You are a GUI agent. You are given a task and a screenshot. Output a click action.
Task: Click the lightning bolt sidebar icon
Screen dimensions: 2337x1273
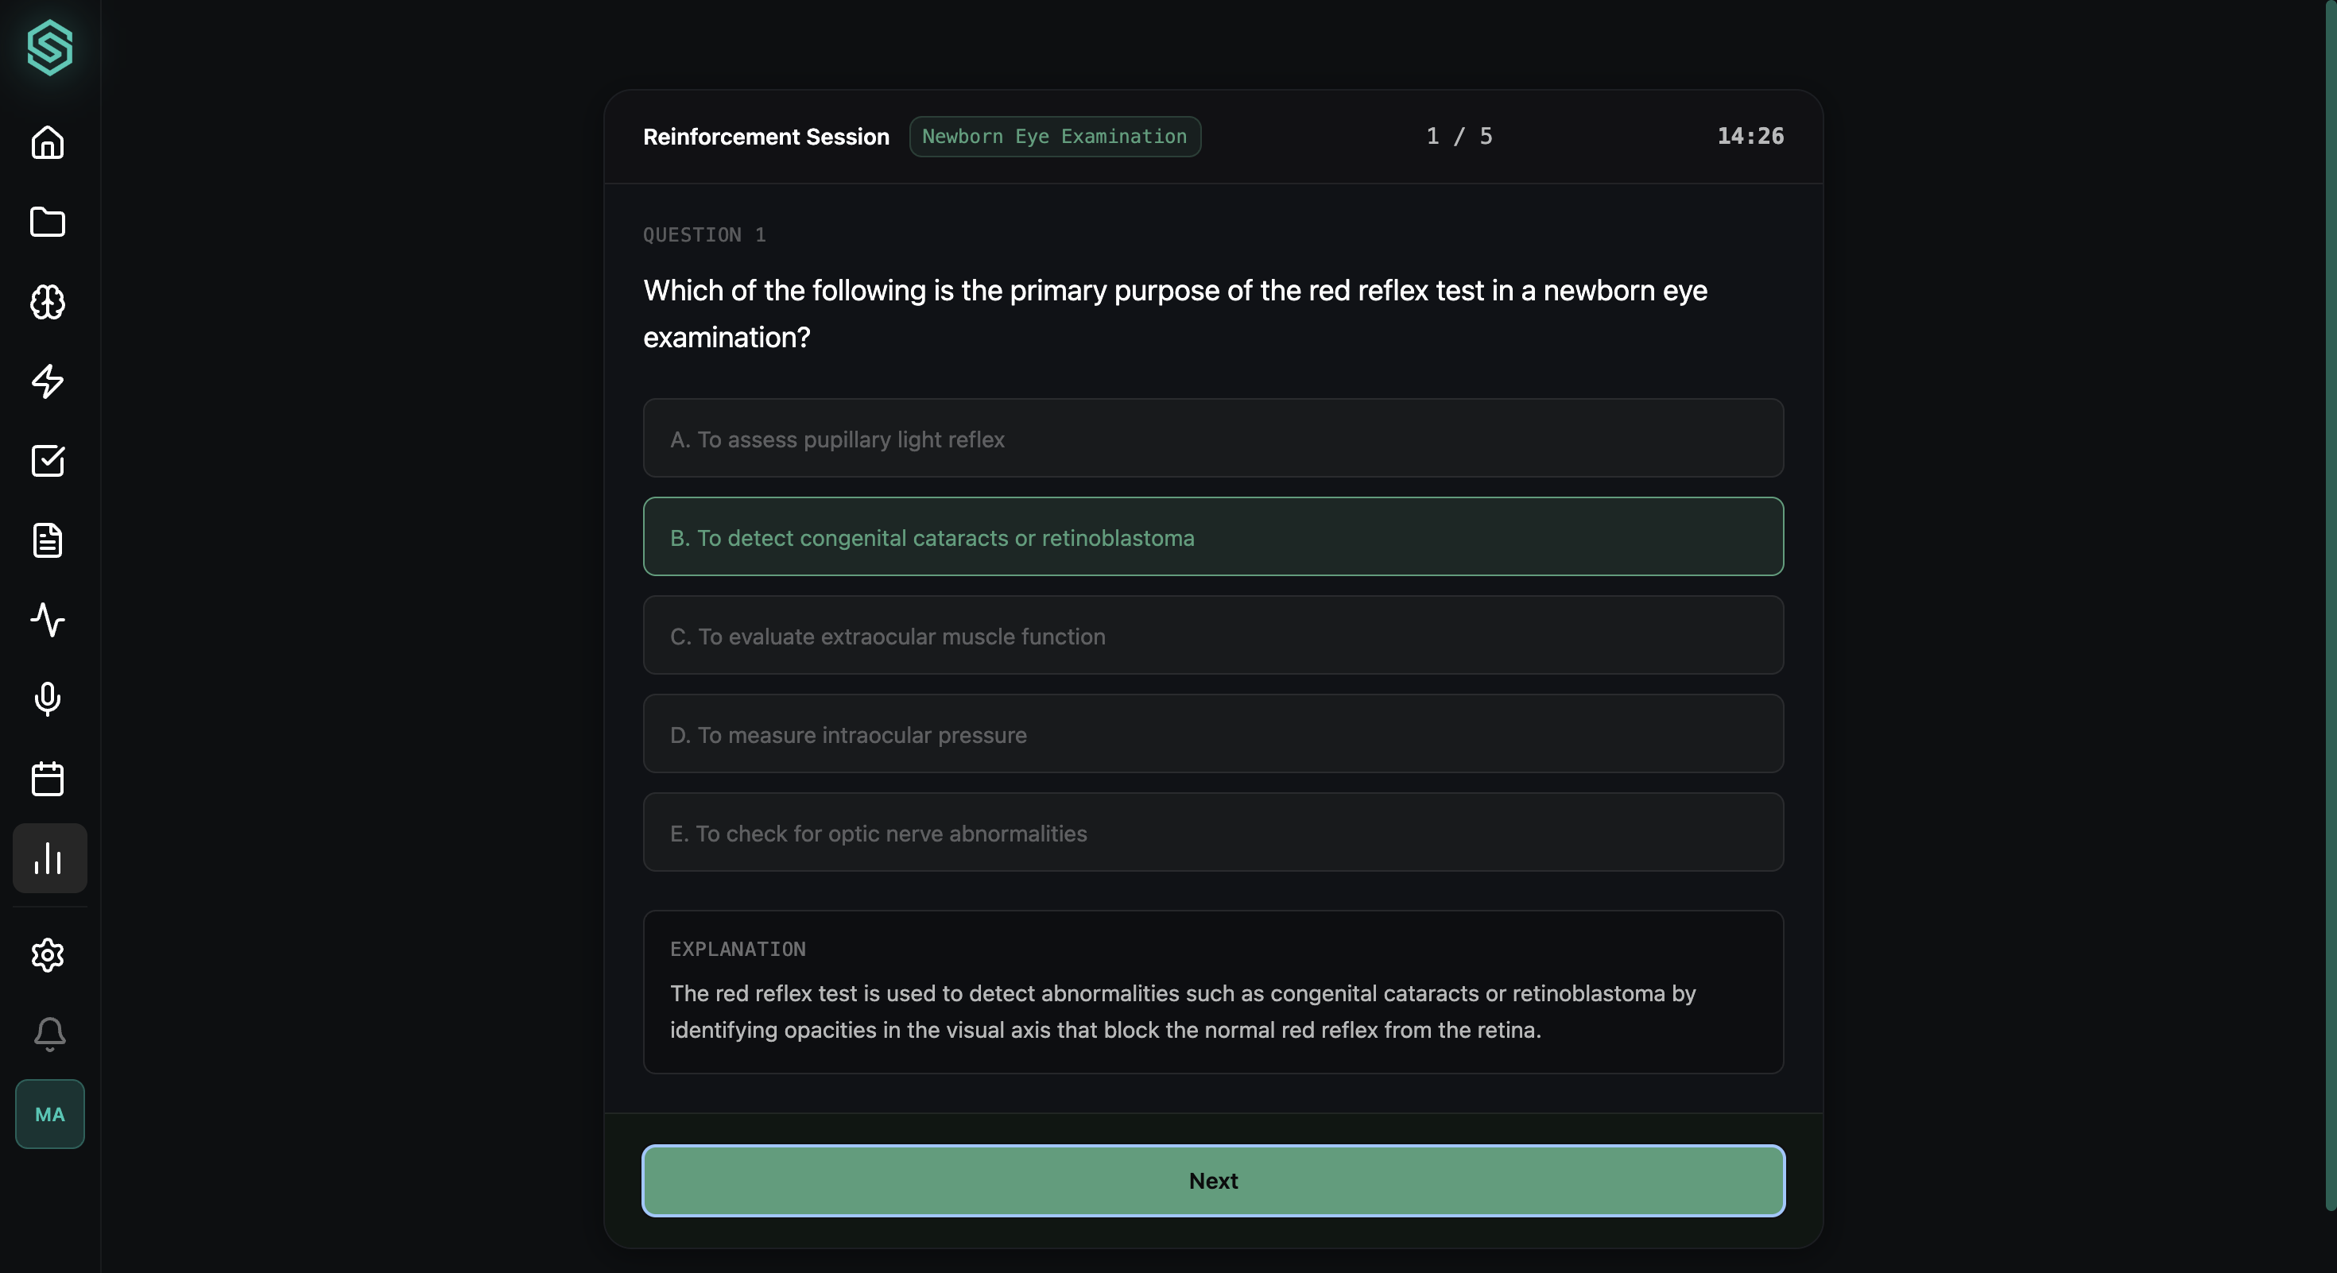48,381
